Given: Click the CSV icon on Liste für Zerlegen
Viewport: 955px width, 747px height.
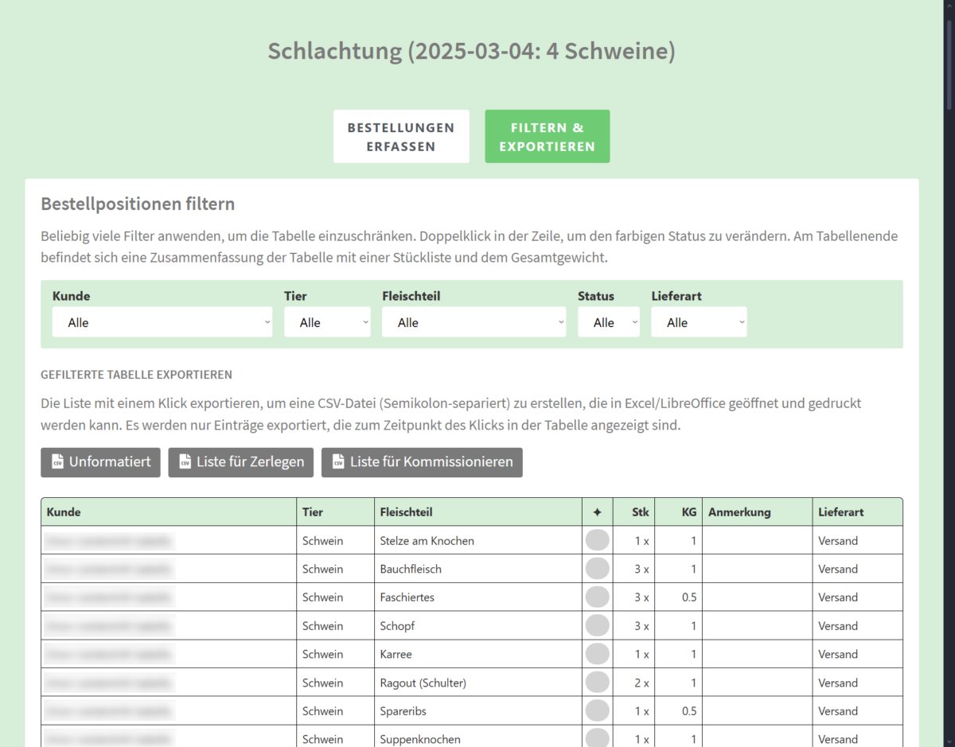Looking at the screenshot, I should point(183,462).
